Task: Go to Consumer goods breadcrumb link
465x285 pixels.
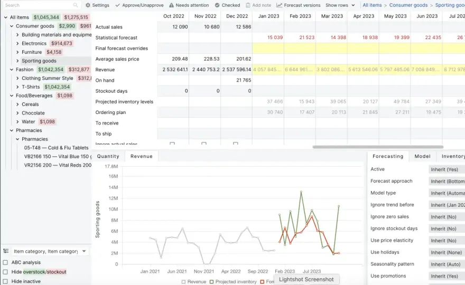Action: coord(408,5)
